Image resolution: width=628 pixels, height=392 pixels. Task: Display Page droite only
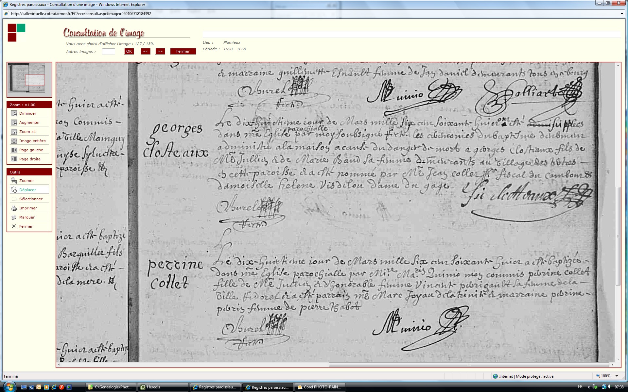click(x=14, y=159)
